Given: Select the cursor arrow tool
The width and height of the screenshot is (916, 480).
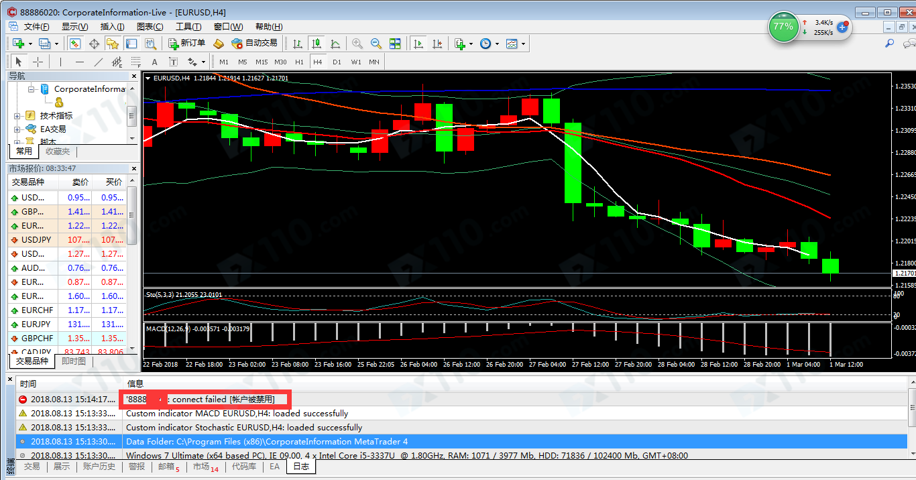Looking at the screenshot, I should point(19,62).
